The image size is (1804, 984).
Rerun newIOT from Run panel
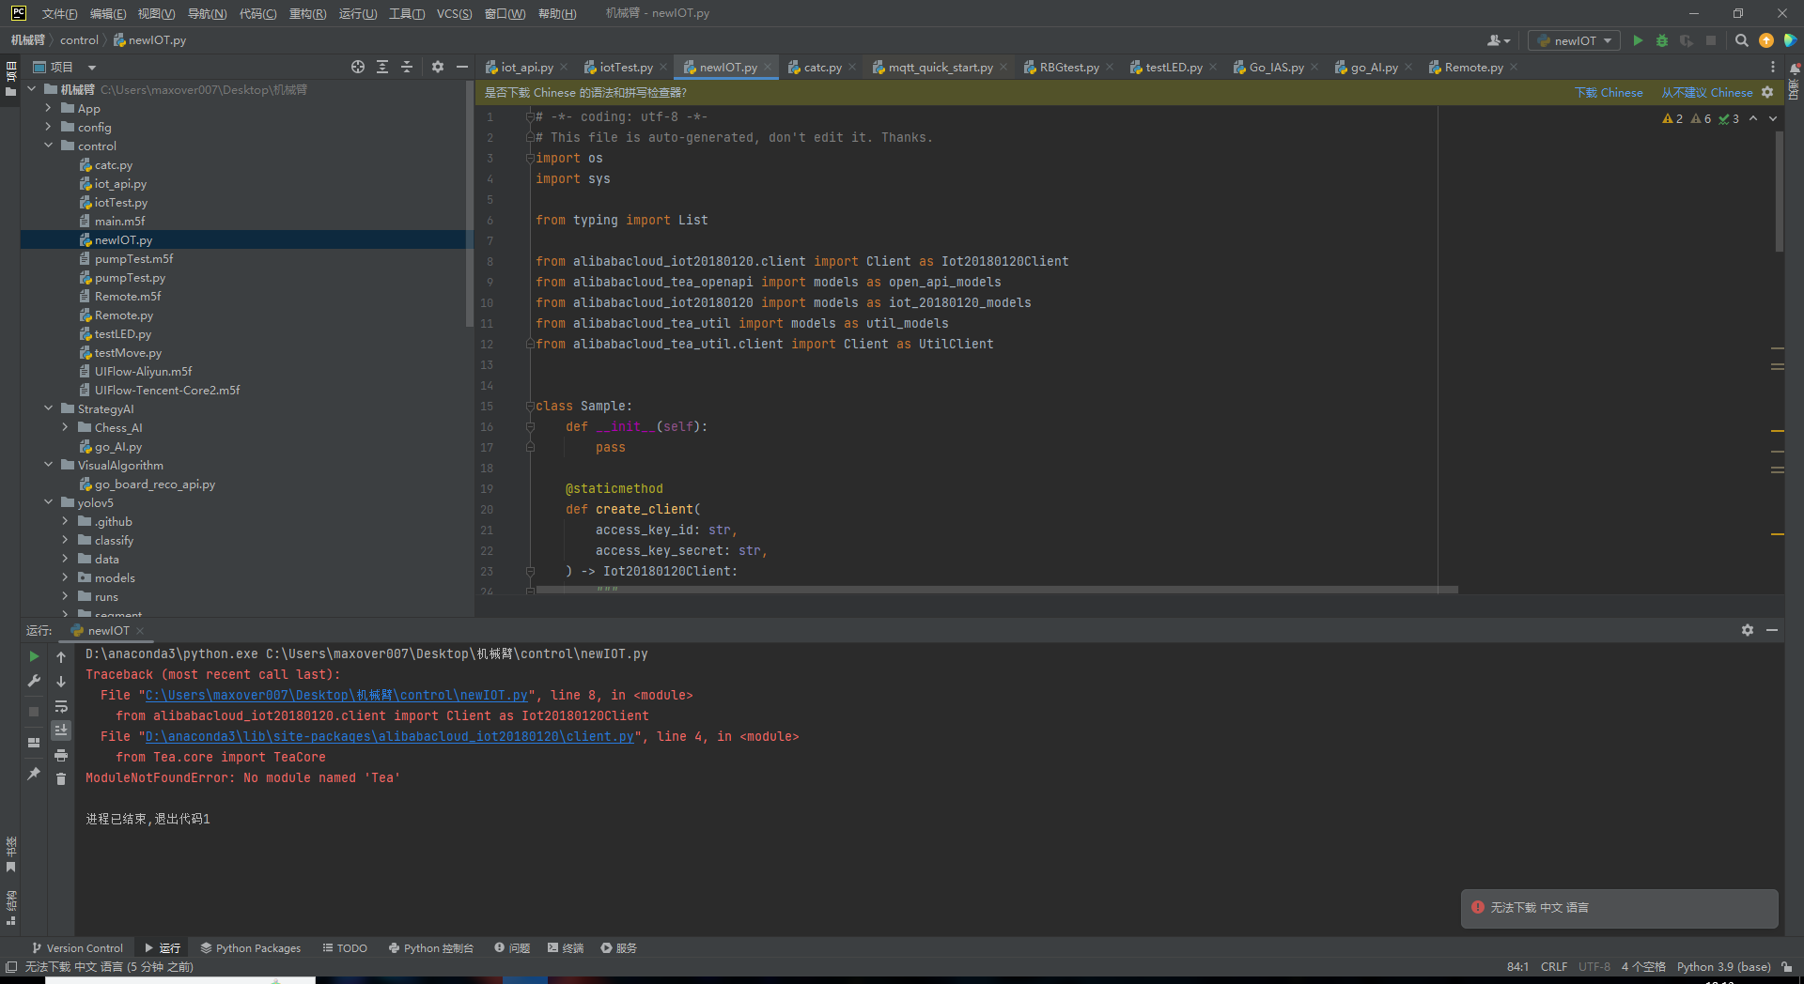point(34,656)
